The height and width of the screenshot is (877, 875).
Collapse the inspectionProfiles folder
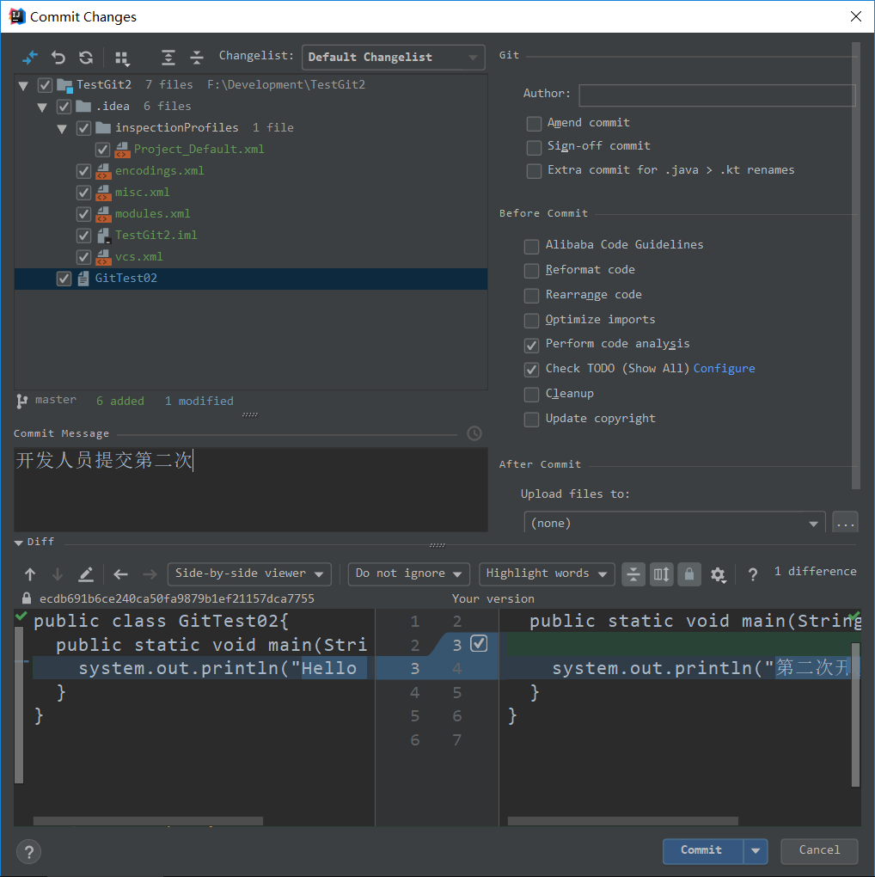tap(62, 128)
